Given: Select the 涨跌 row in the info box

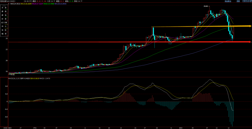Looking at the screenshot, I should 4,30.
